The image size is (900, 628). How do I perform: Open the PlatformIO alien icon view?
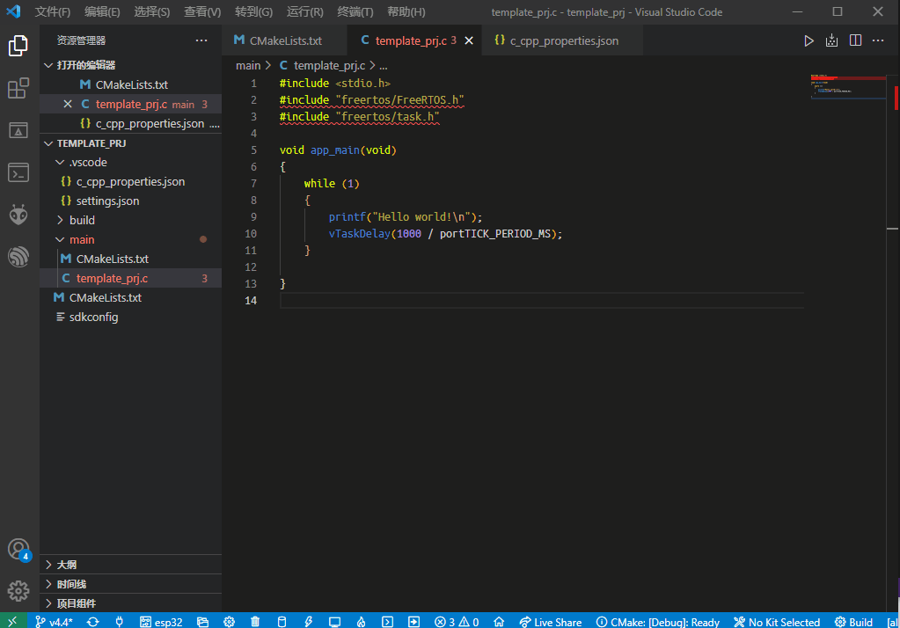click(18, 215)
